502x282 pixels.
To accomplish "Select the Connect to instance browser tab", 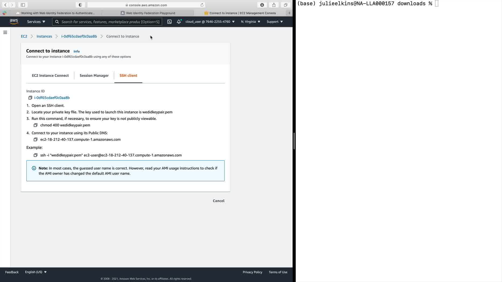I will pyautogui.click(x=240, y=13).
